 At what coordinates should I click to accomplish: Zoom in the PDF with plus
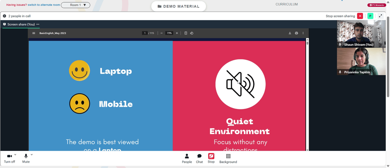(177, 33)
